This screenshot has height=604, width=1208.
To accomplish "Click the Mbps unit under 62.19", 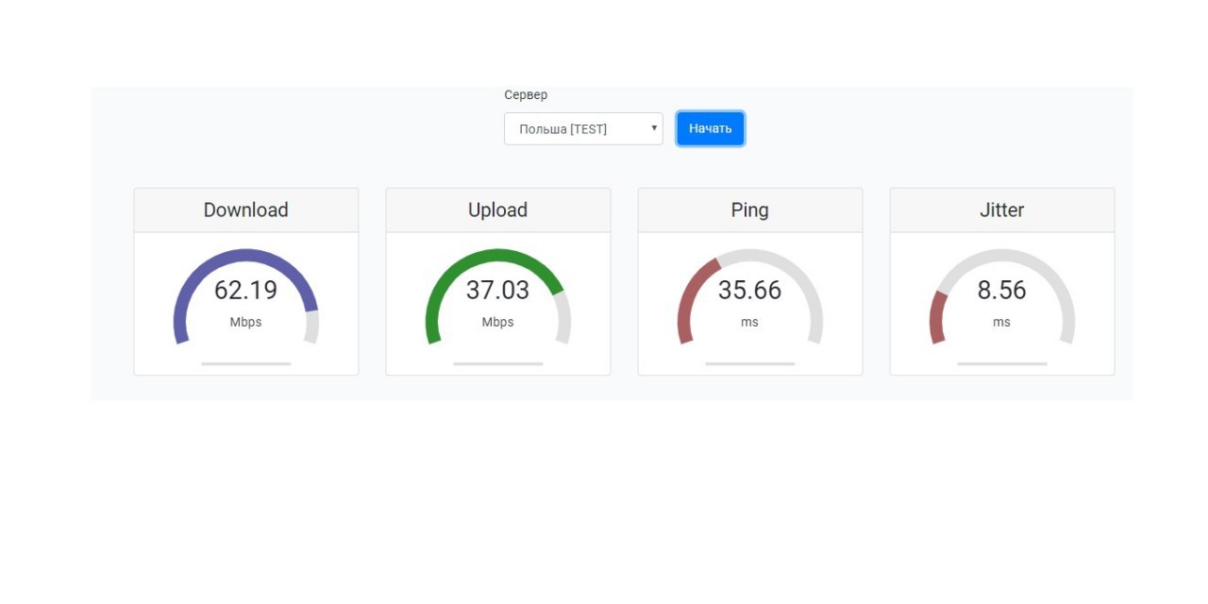I will 246,323.
